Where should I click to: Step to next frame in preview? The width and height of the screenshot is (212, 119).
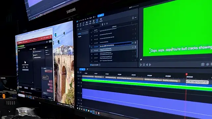click(x=150, y=65)
